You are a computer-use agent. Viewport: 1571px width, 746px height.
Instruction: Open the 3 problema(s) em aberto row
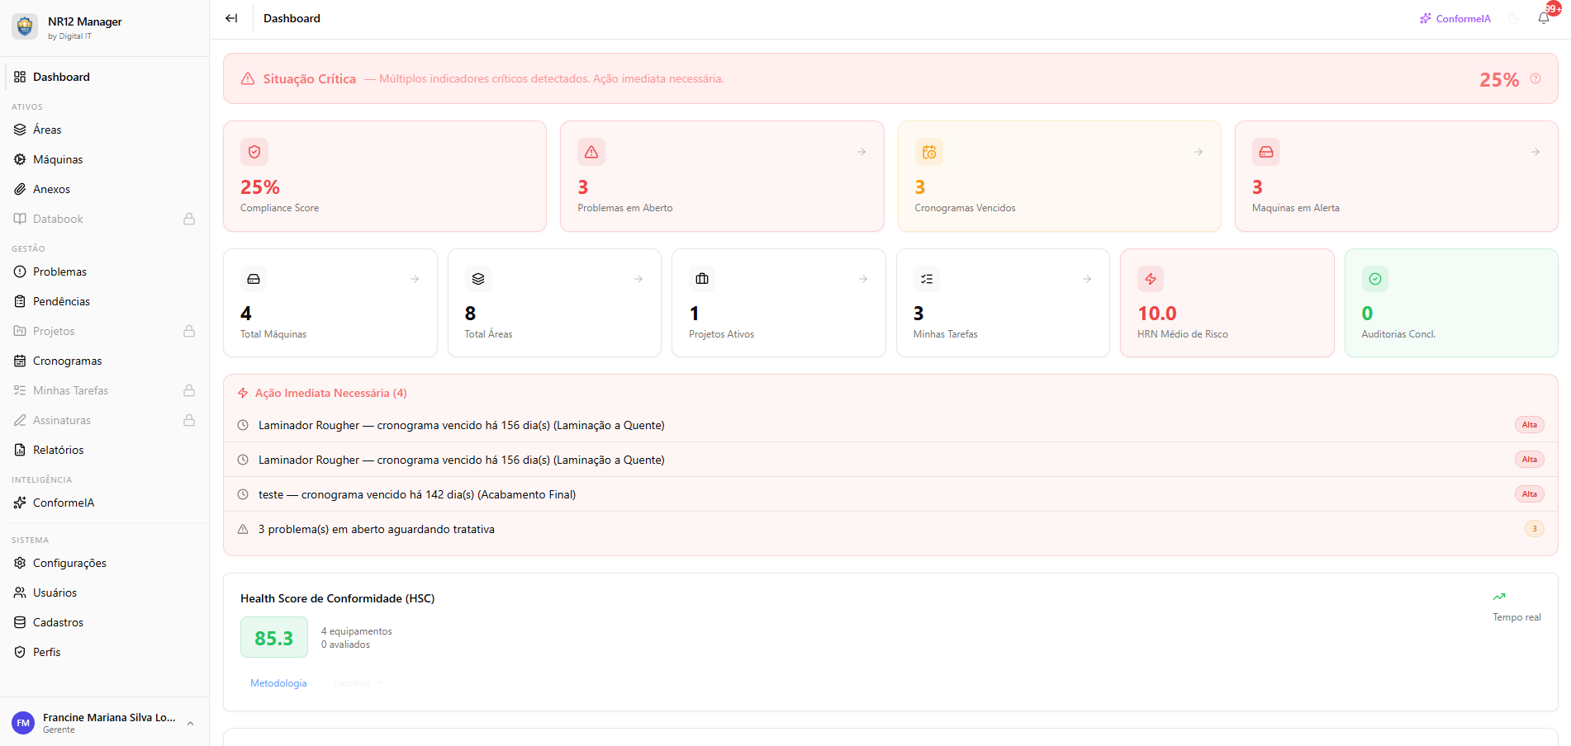click(890, 529)
